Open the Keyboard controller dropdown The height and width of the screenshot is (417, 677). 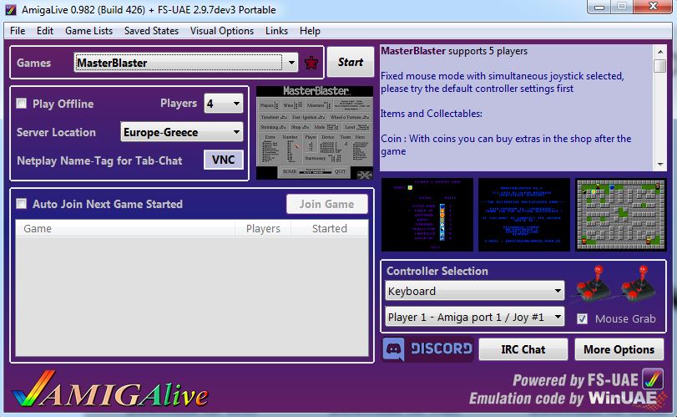(558, 292)
